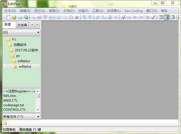Click the file list scroll down arrow
The image size is (181, 134).
point(38,110)
